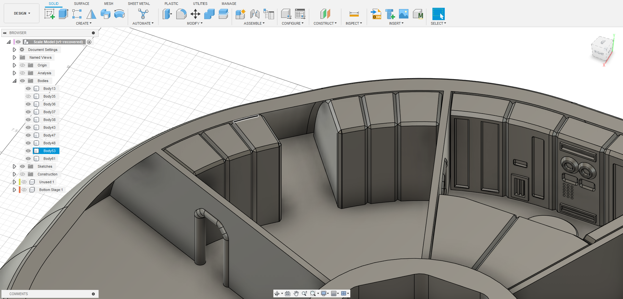The image size is (623, 299).
Task: Click the ViewCube Right face
Action: (599, 53)
